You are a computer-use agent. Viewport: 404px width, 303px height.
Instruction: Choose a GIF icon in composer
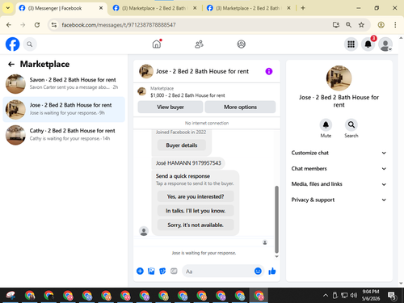pos(174,271)
